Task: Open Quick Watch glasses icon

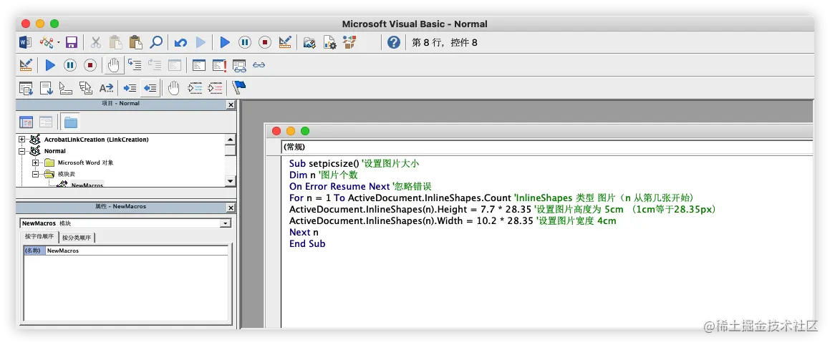Action: point(259,65)
